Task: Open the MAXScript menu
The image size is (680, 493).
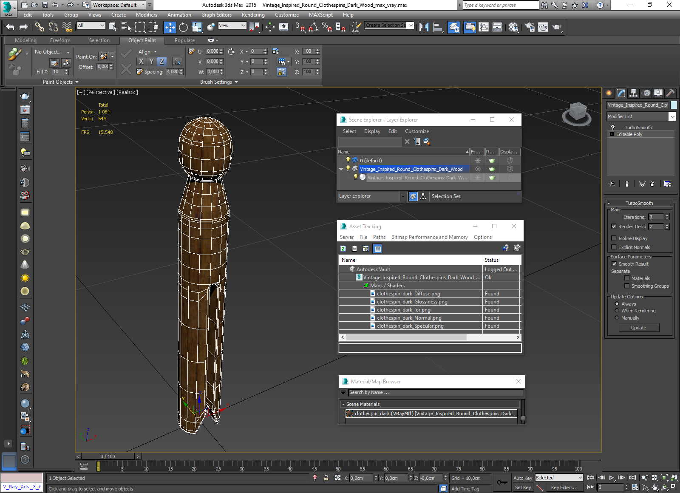Action: point(321,15)
